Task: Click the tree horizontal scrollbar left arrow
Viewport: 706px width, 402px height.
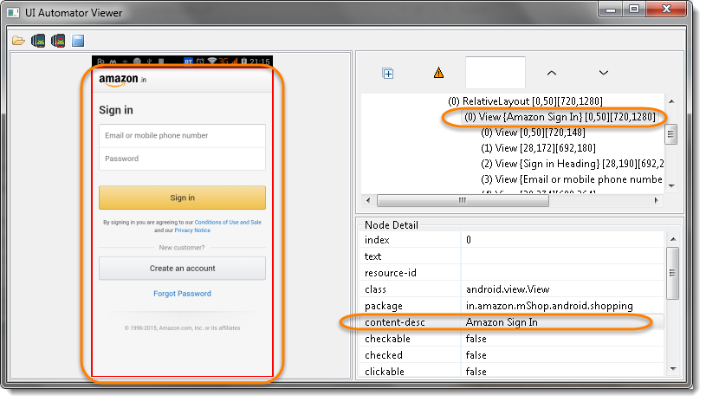Action: (x=368, y=200)
